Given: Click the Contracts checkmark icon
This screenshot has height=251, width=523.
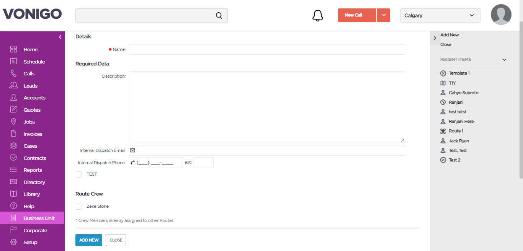Looking at the screenshot, I should pos(13,158).
